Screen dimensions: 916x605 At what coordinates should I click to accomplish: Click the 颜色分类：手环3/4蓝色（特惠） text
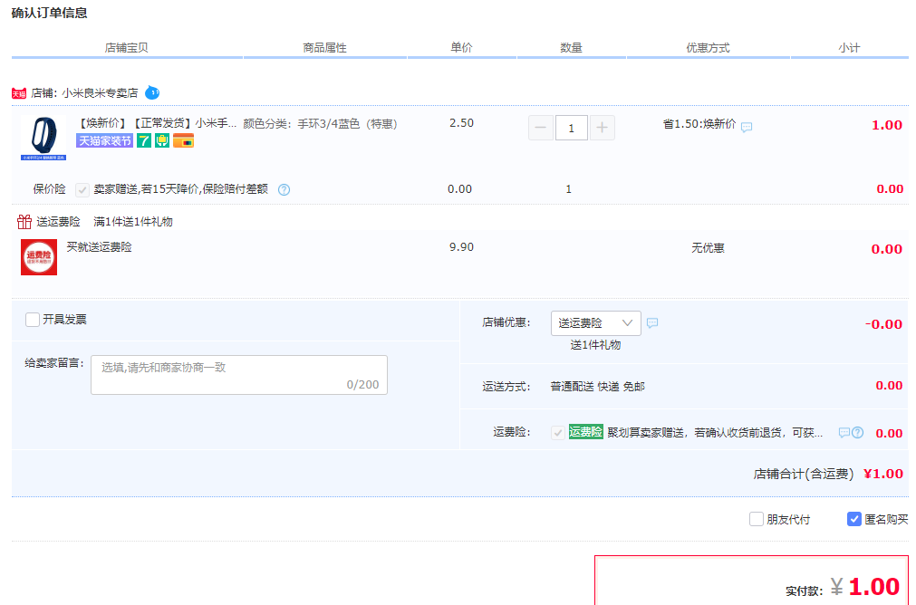[x=320, y=124]
